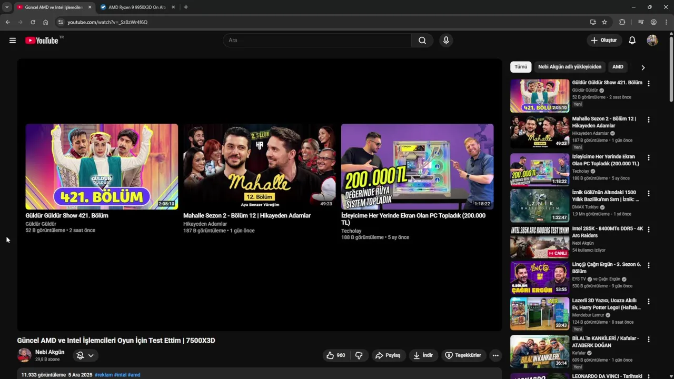This screenshot has width=674, height=379.
Task: Open the #amd hashtag link
Action: (134, 375)
